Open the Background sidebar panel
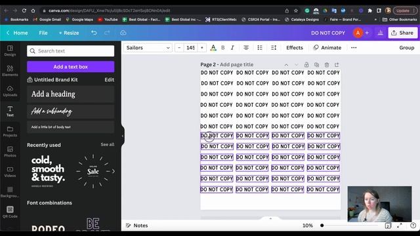 (x=10, y=192)
